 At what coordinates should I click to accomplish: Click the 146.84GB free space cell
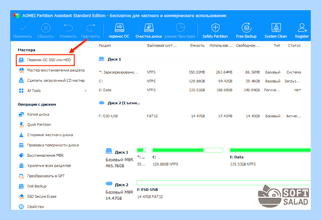point(252,90)
